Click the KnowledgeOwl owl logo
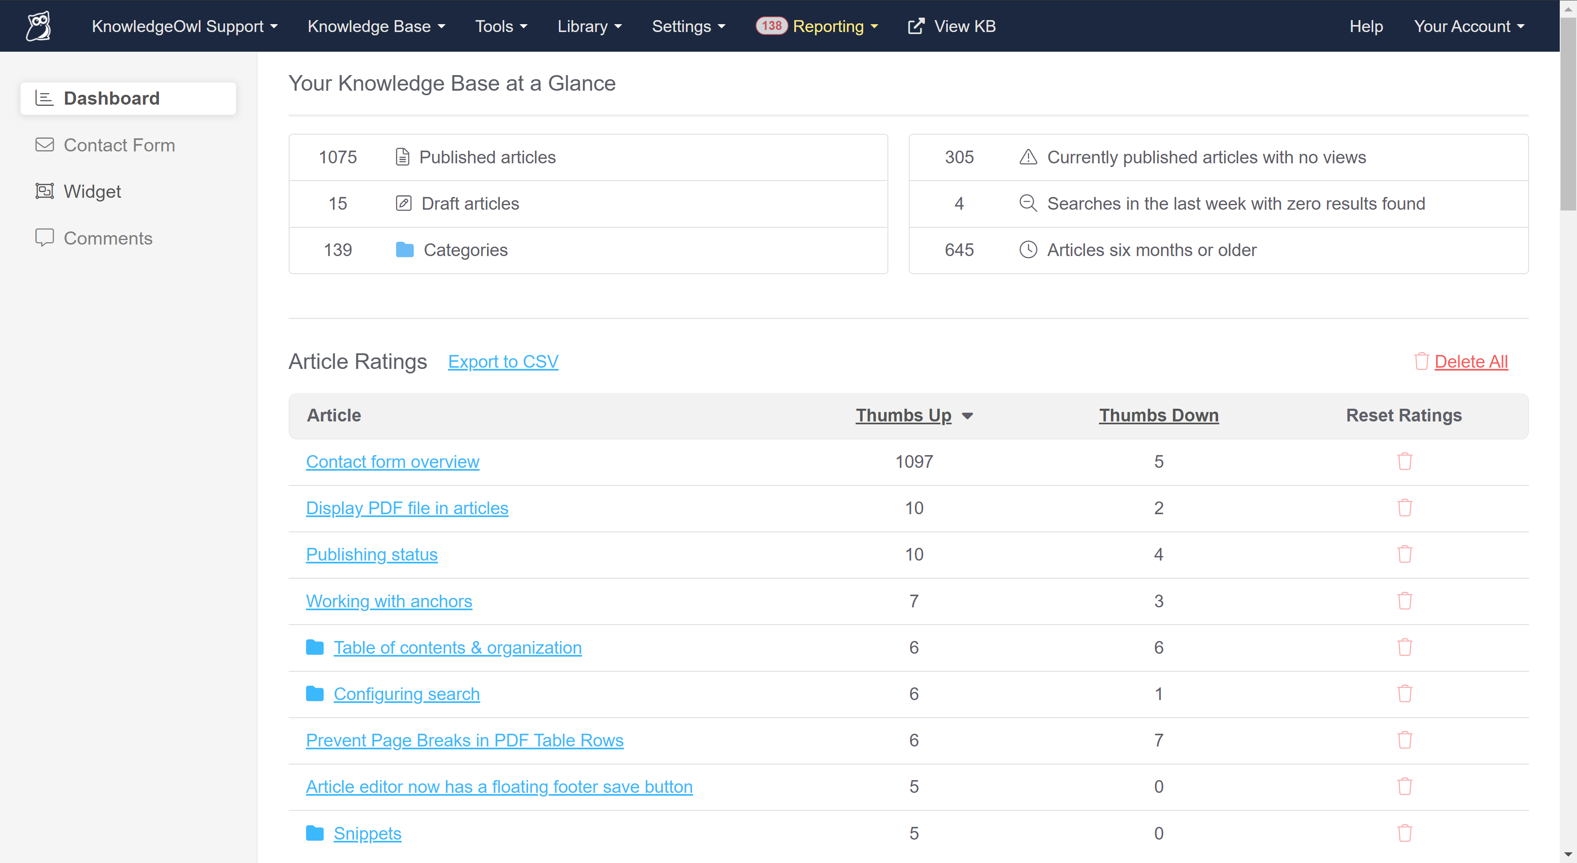The width and height of the screenshot is (1577, 863). click(x=39, y=26)
